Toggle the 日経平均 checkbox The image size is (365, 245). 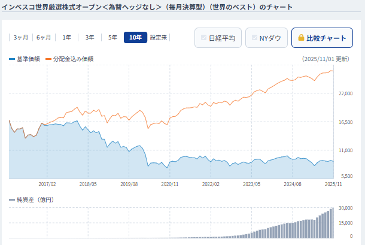coord(204,38)
